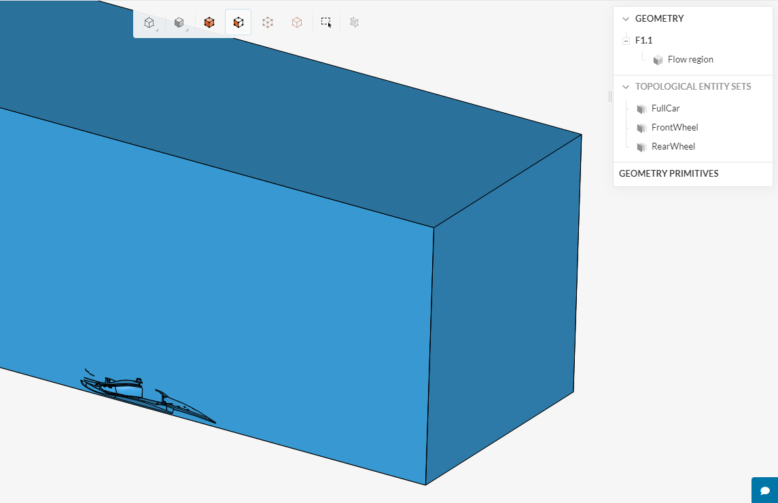Image resolution: width=778 pixels, height=503 pixels.
Task: Collapse the GEOMETRY section
Action: tap(626, 19)
